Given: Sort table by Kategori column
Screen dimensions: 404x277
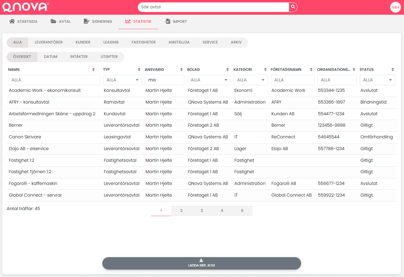Looking at the screenshot, I should (x=265, y=69).
